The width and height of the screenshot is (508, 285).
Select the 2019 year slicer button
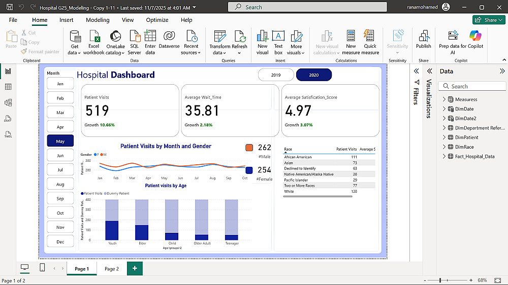click(x=276, y=75)
